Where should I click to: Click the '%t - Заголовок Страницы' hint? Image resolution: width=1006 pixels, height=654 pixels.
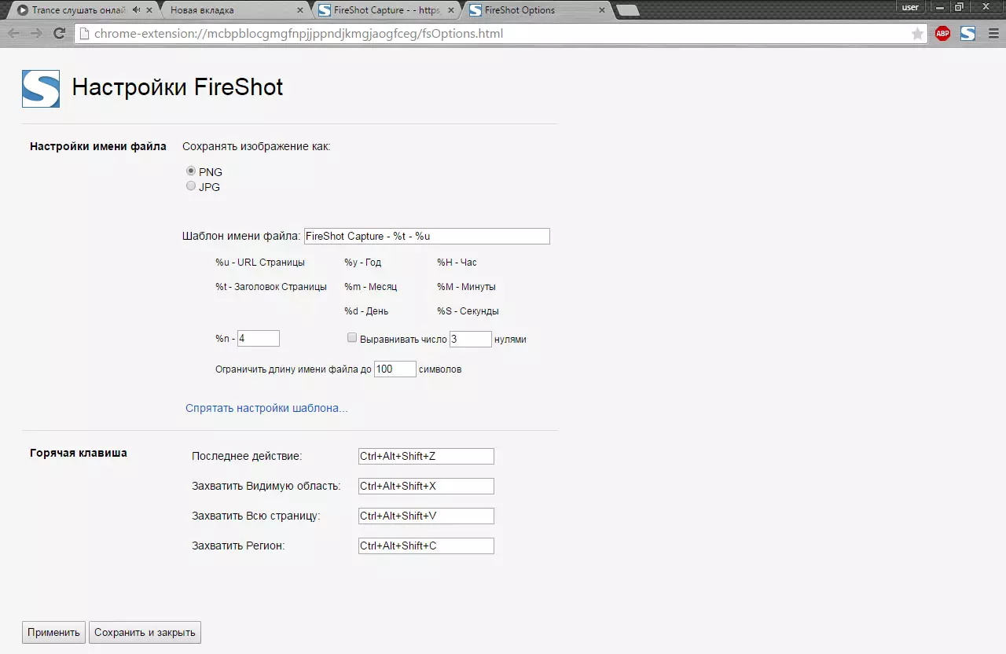pyautogui.click(x=271, y=287)
